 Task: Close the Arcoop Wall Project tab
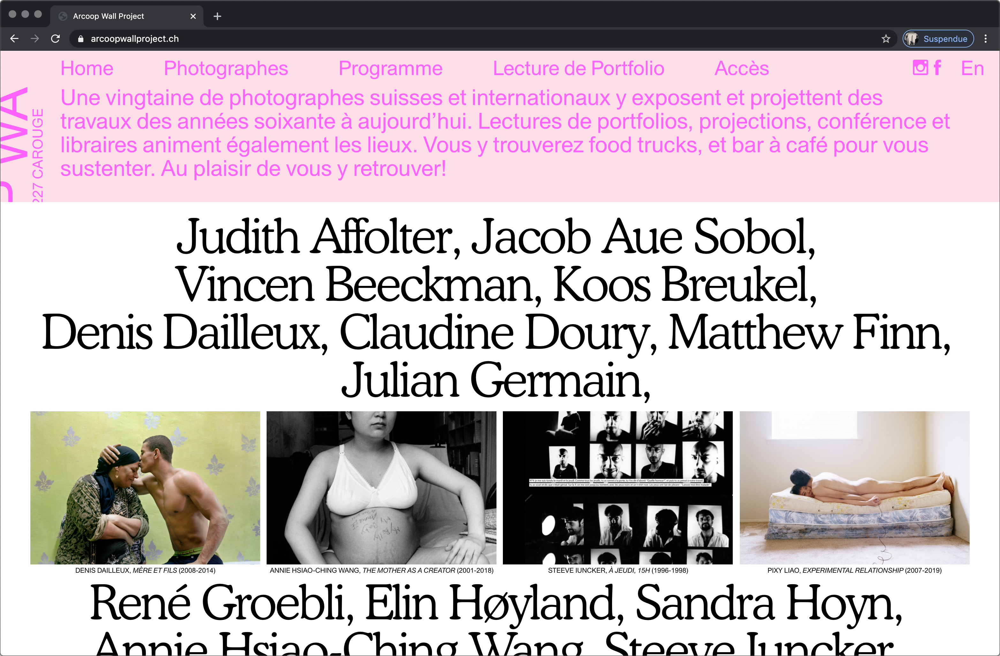193,16
